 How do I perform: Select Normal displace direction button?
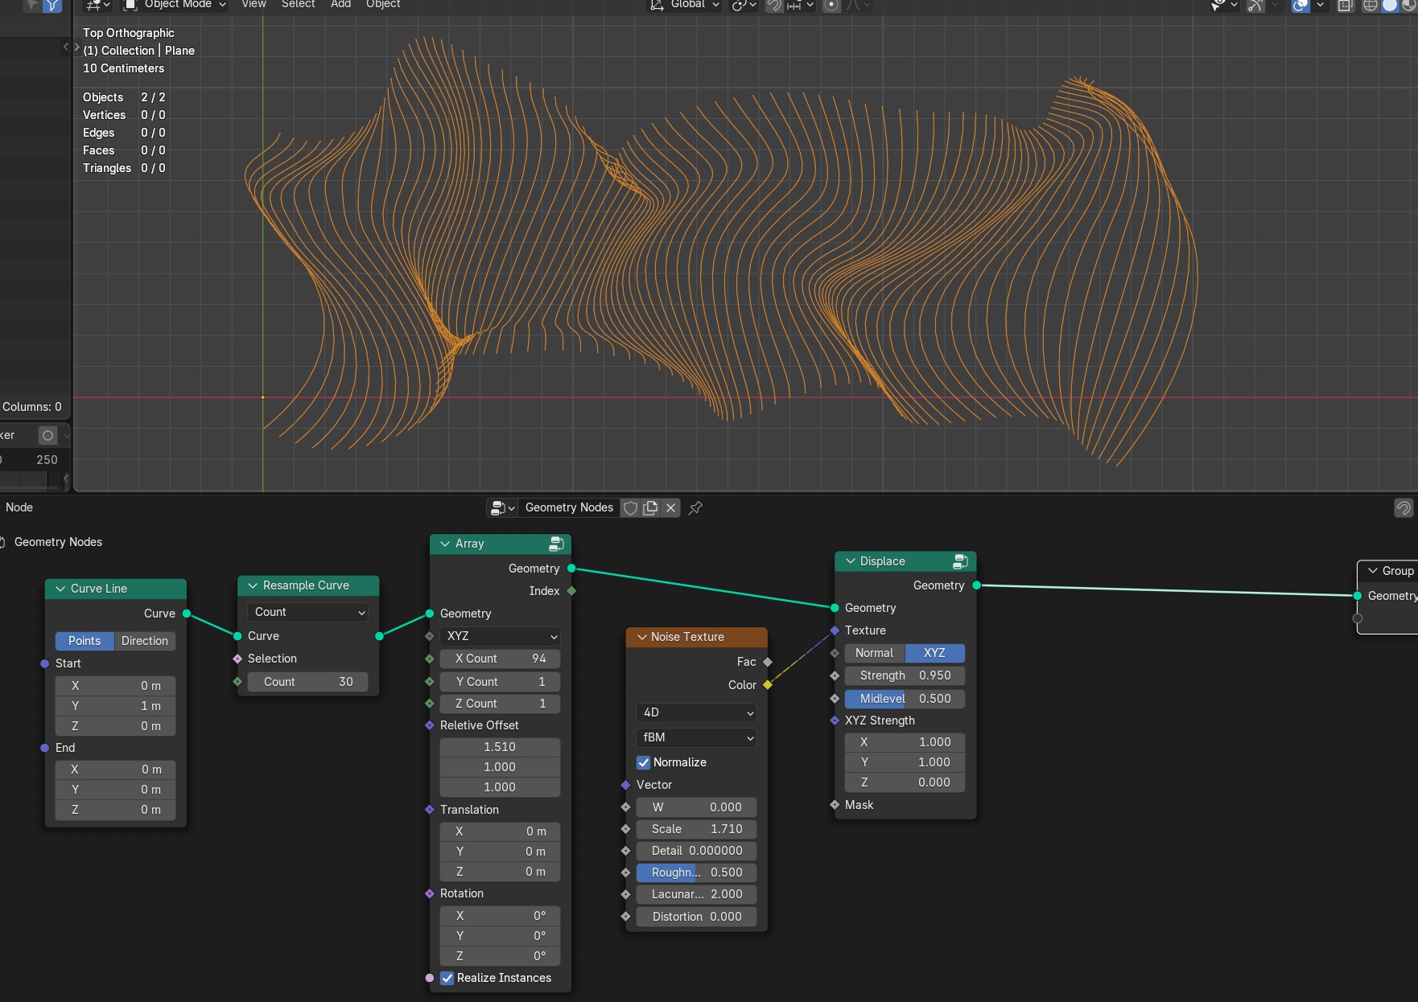click(x=874, y=653)
